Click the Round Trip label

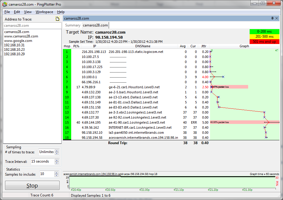click(x=118, y=143)
